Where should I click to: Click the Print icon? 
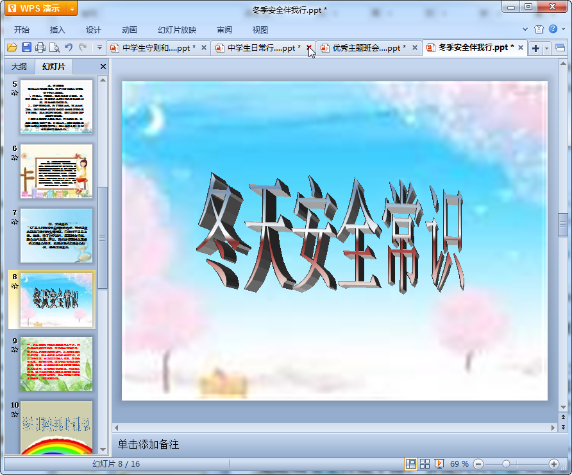[x=40, y=47]
